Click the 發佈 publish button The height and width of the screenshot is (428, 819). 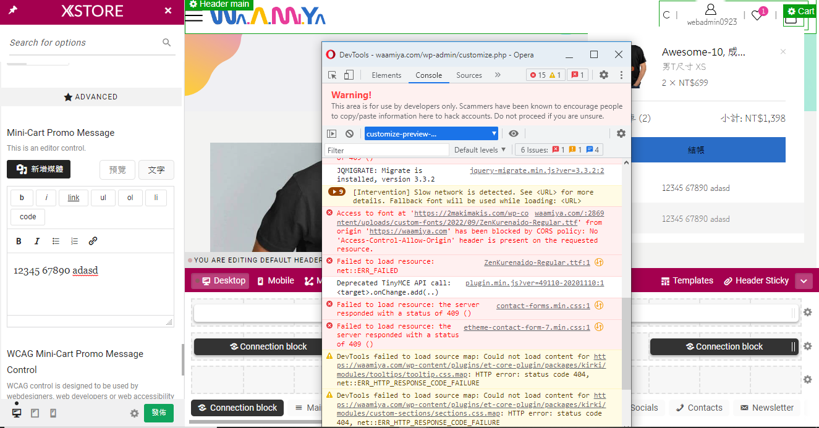159,413
